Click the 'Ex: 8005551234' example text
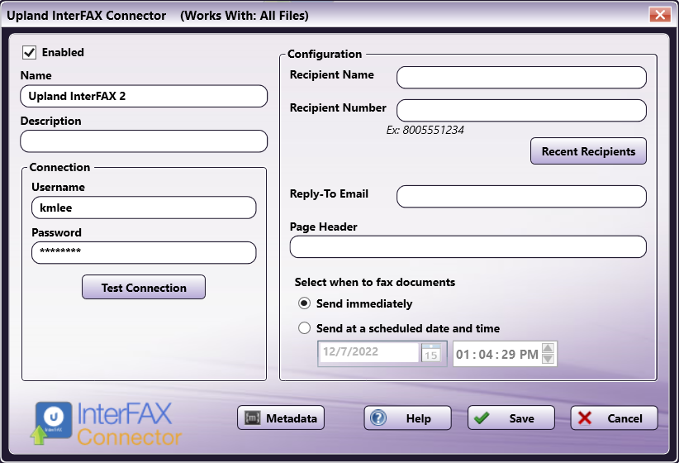 pos(425,130)
